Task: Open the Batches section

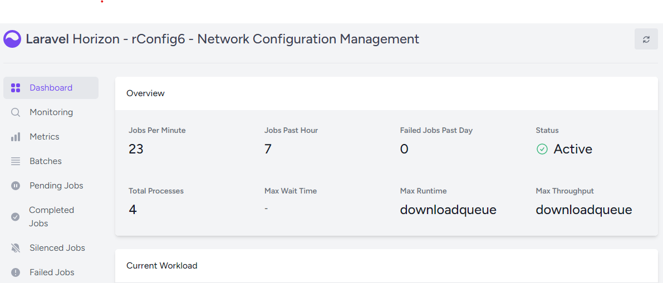Action: (51, 161)
